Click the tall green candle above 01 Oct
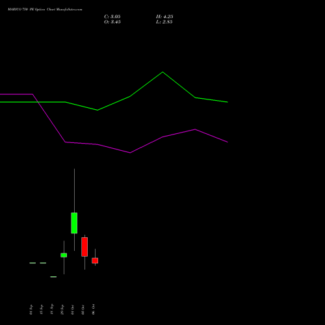Image resolution: width=325 pixels, height=325 pixels. (74, 223)
